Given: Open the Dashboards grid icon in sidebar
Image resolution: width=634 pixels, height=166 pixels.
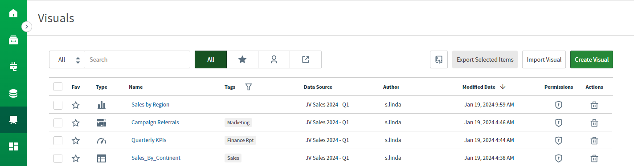Looking at the screenshot, I should point(13,146).
